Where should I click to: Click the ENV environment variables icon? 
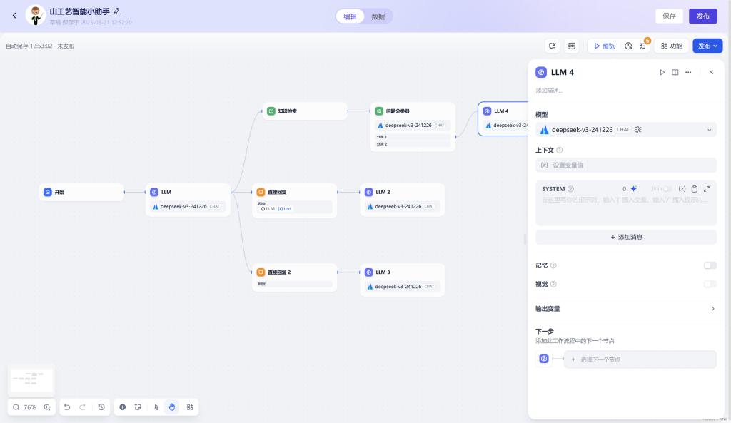[x=572, y=46]
